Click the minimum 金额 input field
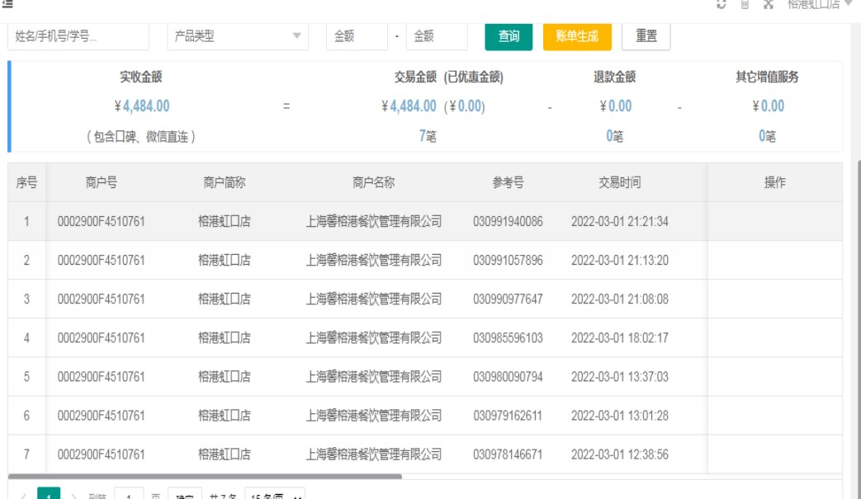This screenshot has width=861, height=499. (357, 36)
